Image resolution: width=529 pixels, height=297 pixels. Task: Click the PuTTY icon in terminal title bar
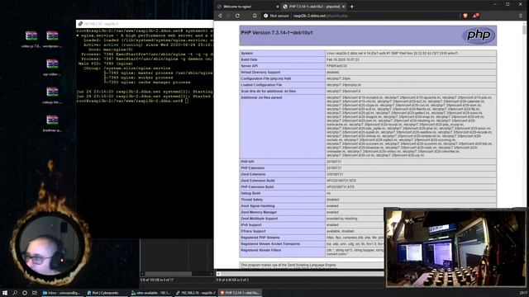(x=80, y=24)
